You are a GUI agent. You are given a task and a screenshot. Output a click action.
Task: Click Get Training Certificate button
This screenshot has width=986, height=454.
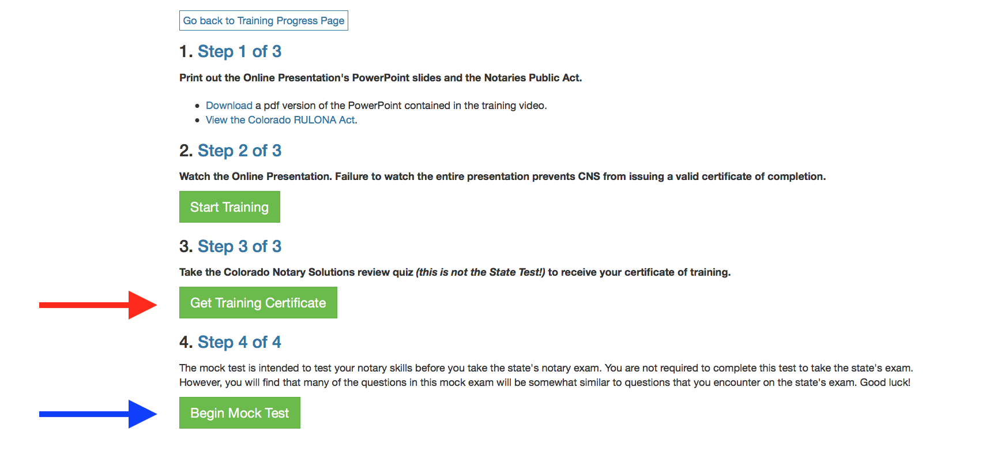click(x=258, y=303)
